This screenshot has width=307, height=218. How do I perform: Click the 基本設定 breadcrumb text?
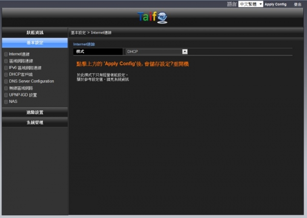pyautogui.click(x=78, y=33)
